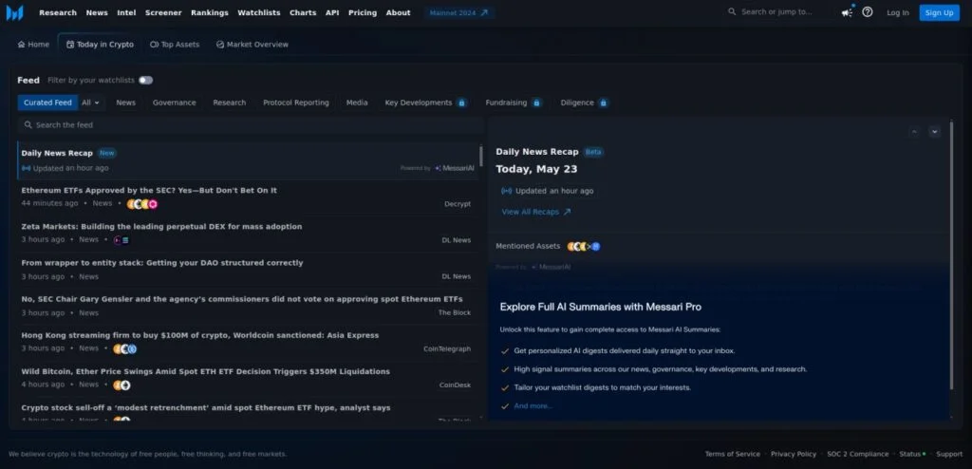Click the recap panel scrollbar
This screenshot has width=972, height=469.
[951, 257]
